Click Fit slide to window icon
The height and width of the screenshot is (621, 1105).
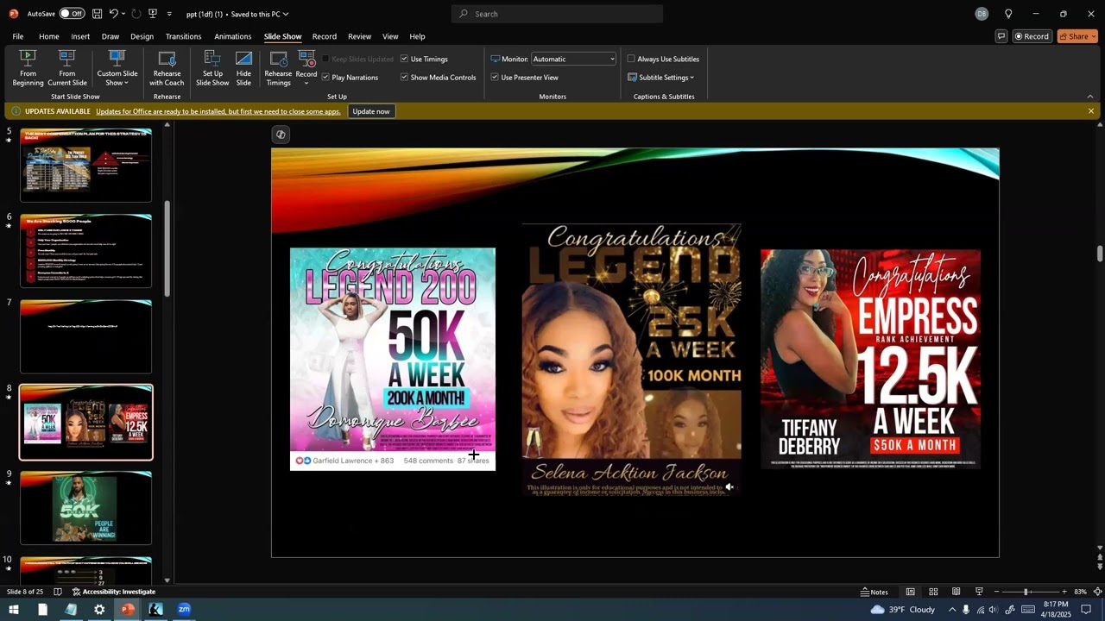[x=1097, y=592]
